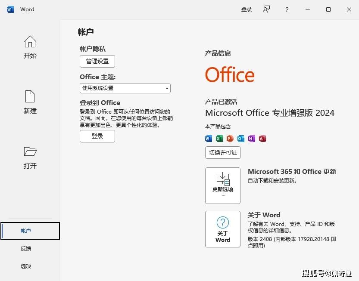The height and width of the screenshot is (281, 359).
Task: Click the 登录到 Office heading
Action: click(100, 103)
